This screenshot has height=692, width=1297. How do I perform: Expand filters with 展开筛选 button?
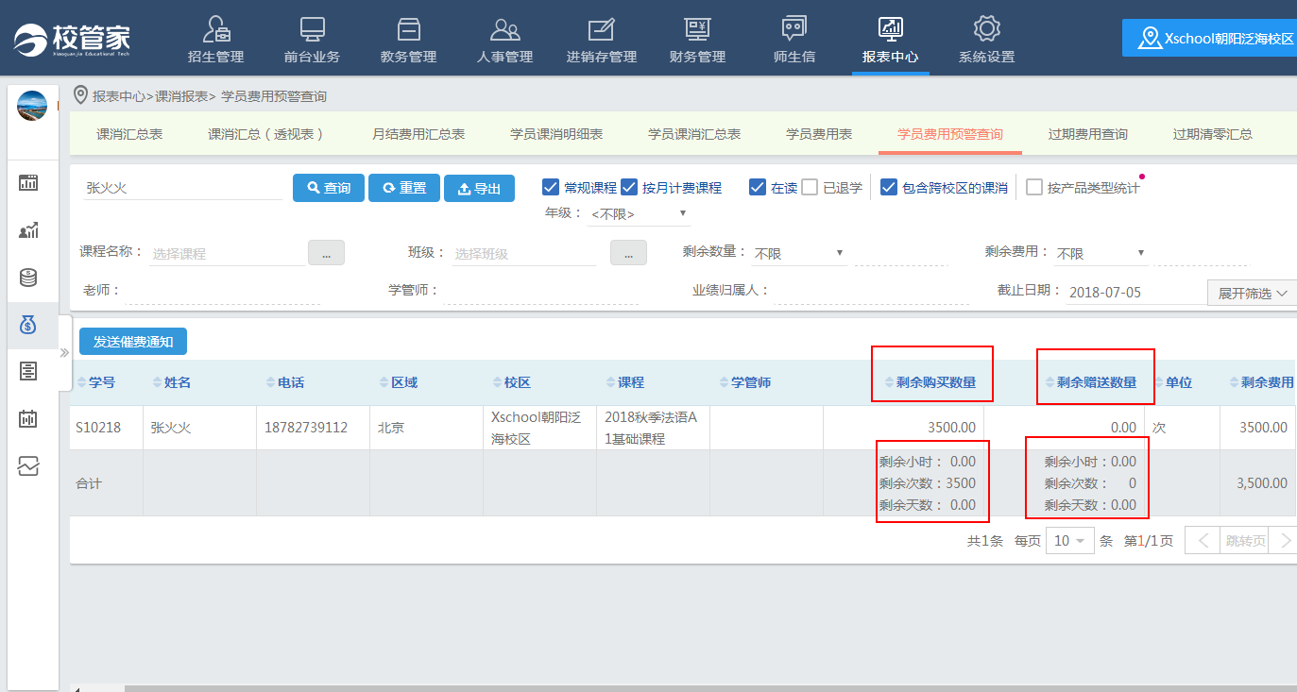click(x=1252, y=294)
